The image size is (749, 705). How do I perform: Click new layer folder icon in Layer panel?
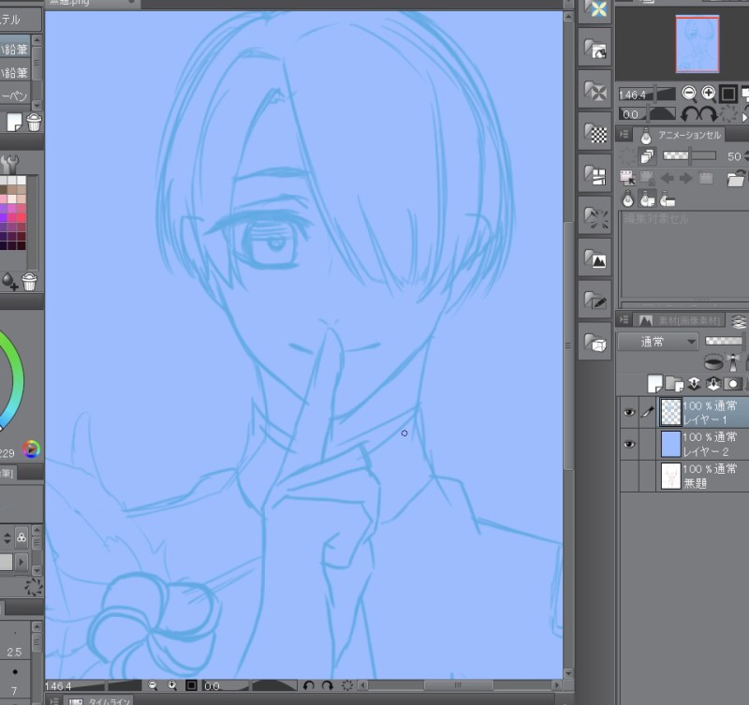[x=674, y=383]
